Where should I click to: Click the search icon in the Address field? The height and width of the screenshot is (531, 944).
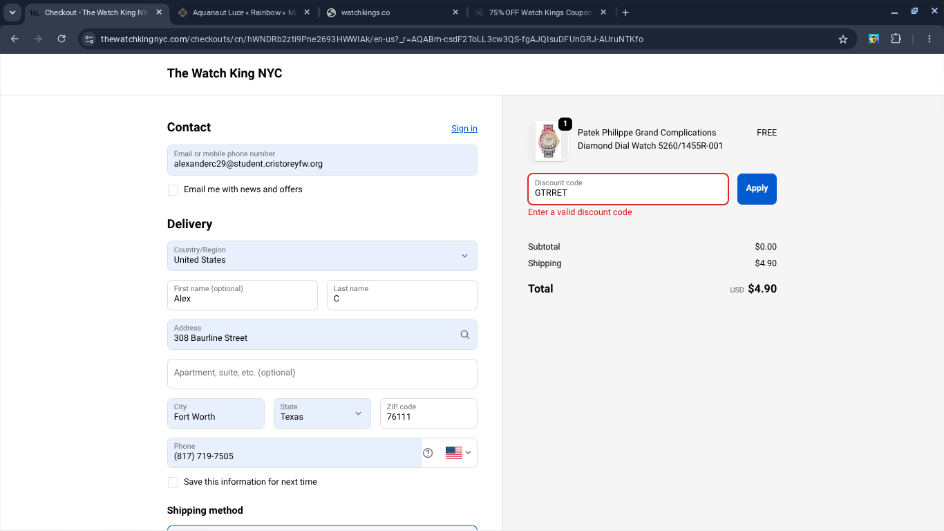[465, 335]
